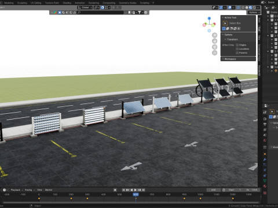278x208 pixels.
Task: Click the blue playhead frame indicator
Action: pyautogui.click(x=136, y=195)
